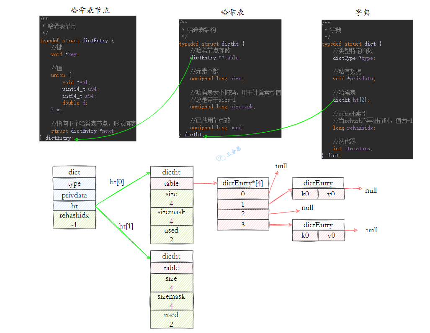
Task: Click the dictht ht[2] code line
Action: pos(351,100)
